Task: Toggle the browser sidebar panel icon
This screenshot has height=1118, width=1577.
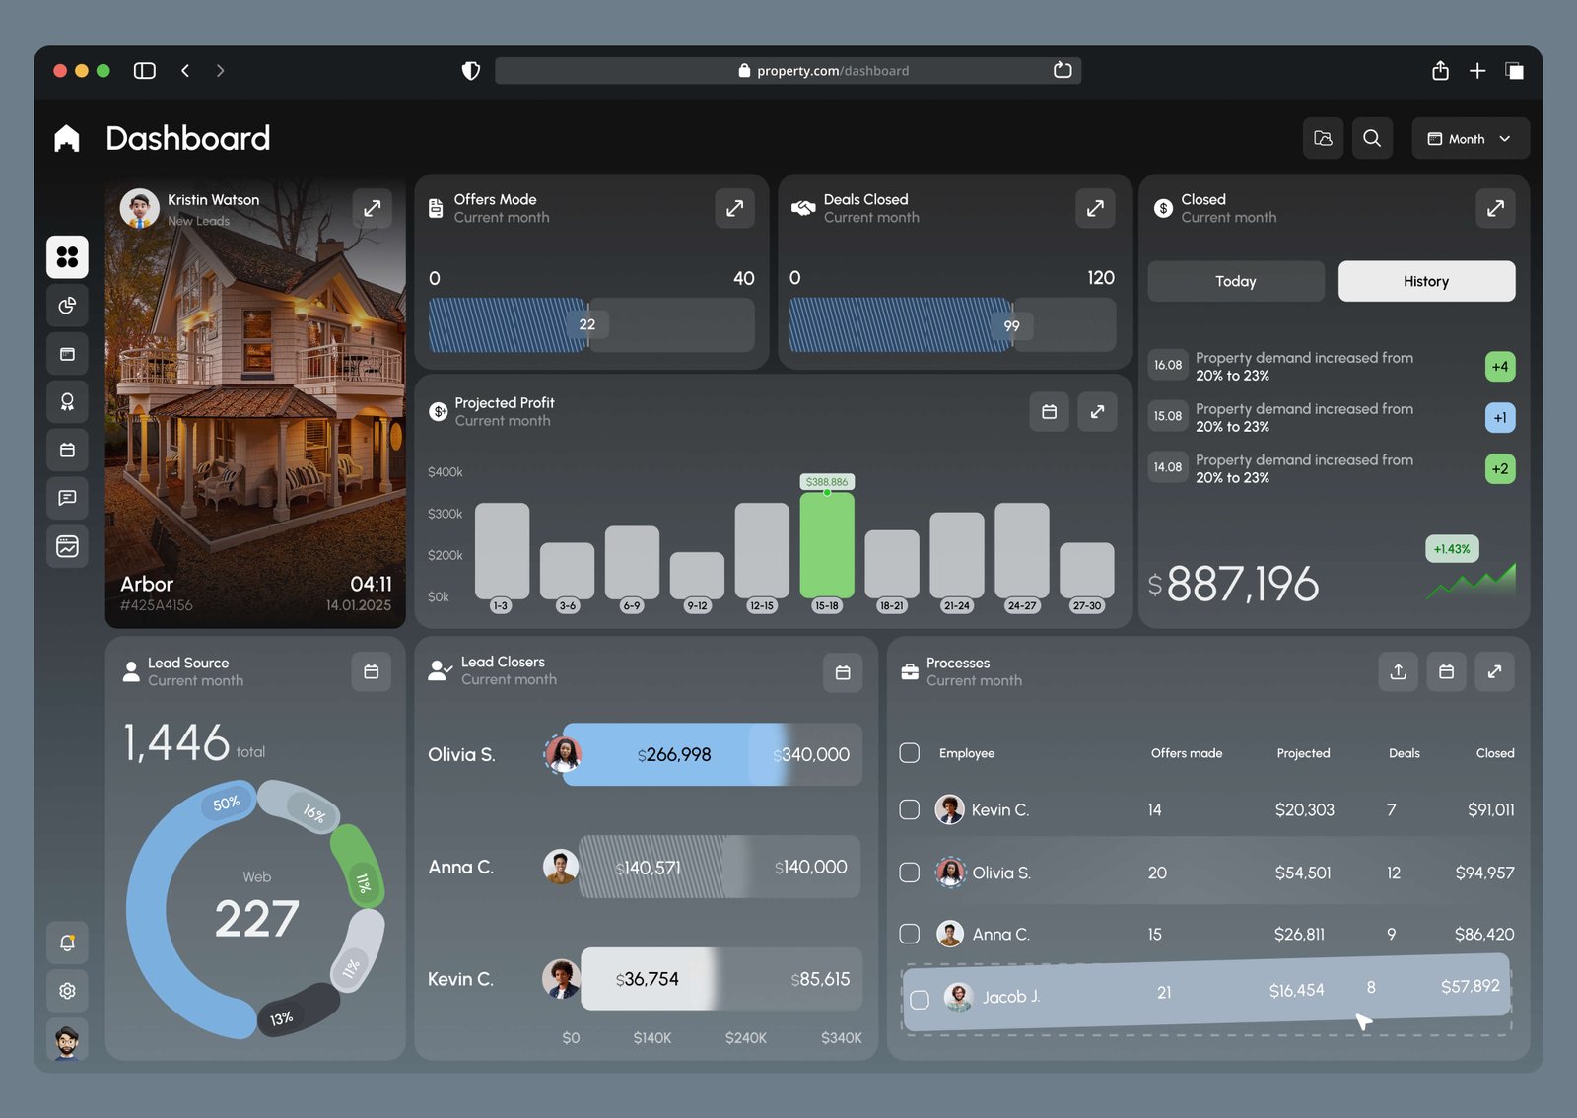Action: 145,71
